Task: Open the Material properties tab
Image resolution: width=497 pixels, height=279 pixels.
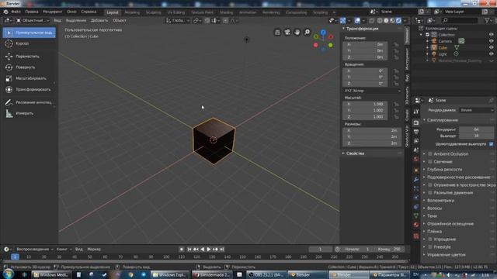Action: 416,225
